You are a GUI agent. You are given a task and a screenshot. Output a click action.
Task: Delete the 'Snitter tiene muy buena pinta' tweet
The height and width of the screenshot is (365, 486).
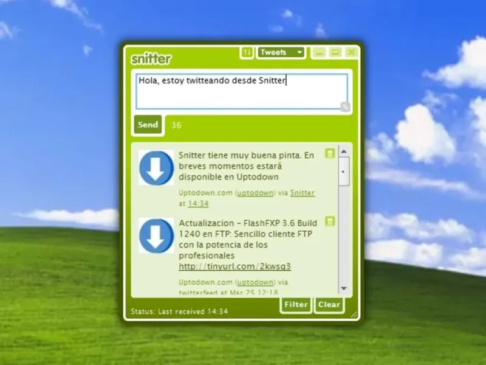(x=330, y=154)
